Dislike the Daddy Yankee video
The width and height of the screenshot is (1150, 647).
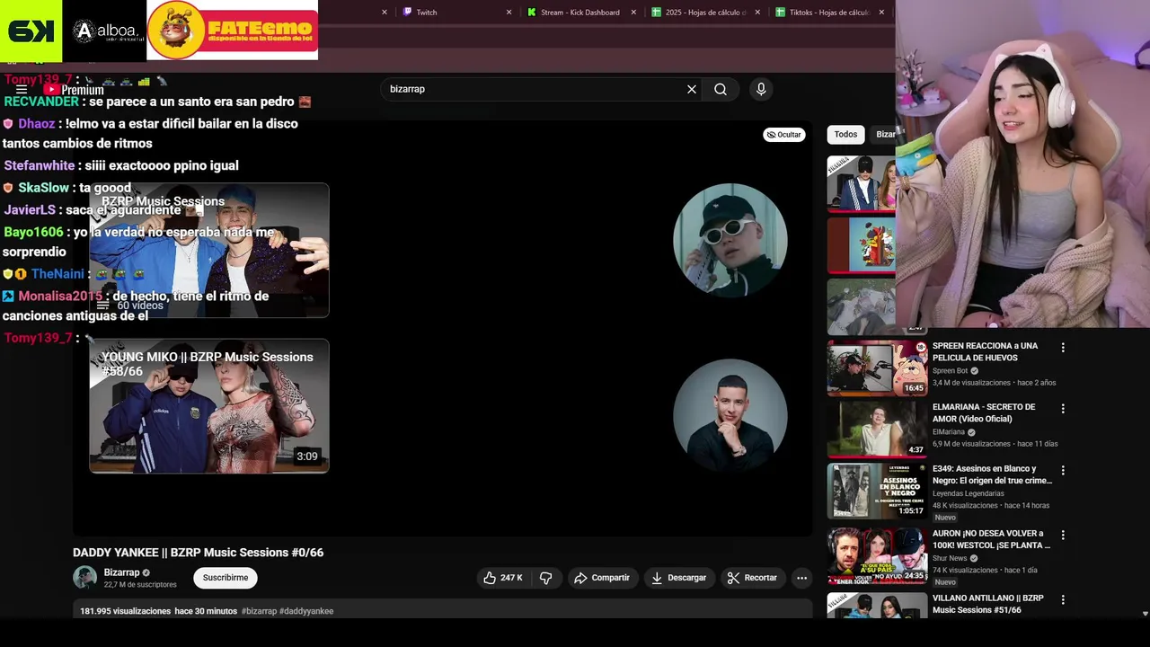tap(545, 578)
